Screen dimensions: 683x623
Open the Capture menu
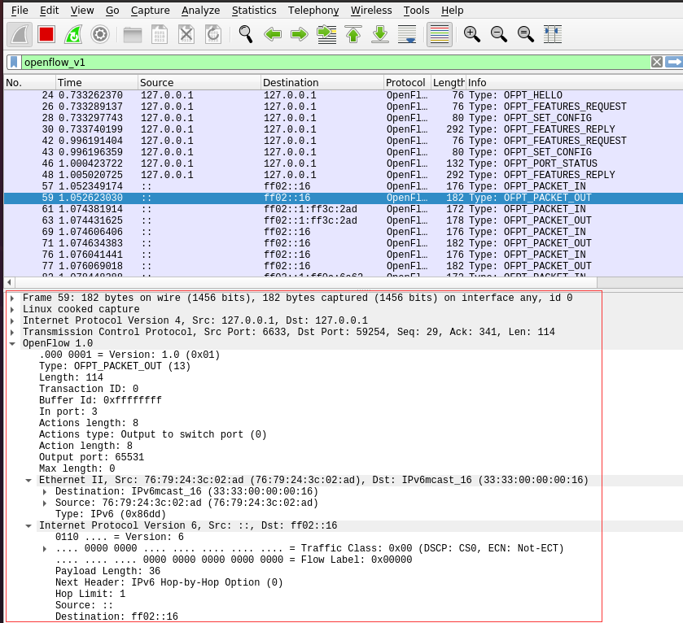[x=151, y=11]
